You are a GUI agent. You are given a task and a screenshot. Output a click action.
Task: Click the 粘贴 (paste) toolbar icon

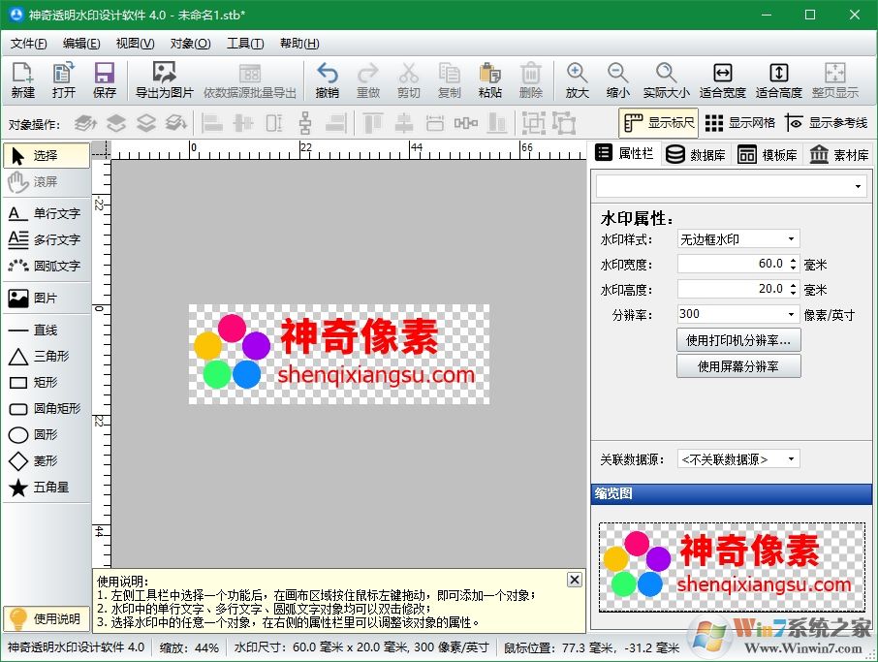(x=489, y=79)
